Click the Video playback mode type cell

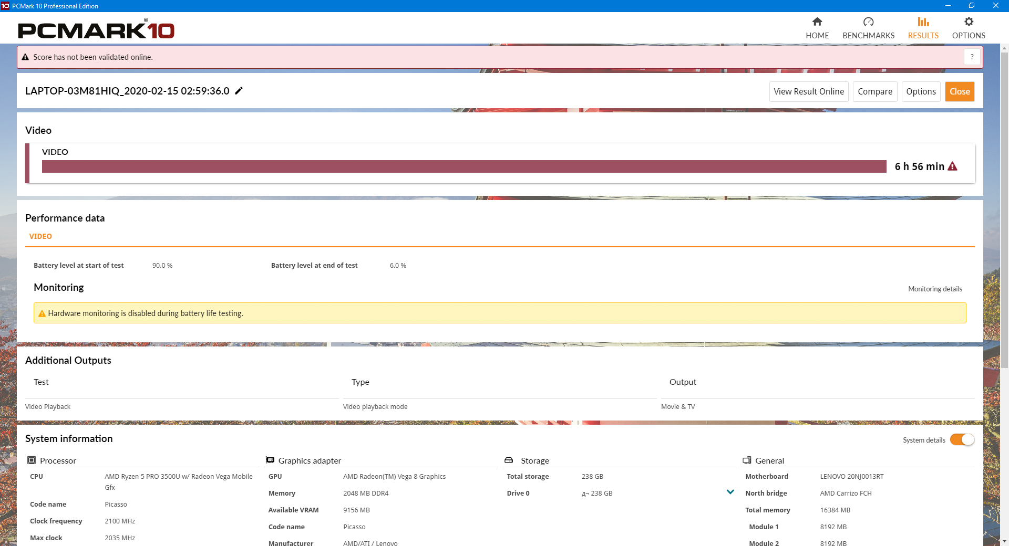point(375,407)
